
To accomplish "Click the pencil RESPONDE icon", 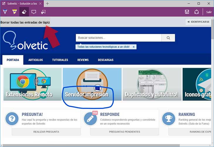I will (90, 119).
